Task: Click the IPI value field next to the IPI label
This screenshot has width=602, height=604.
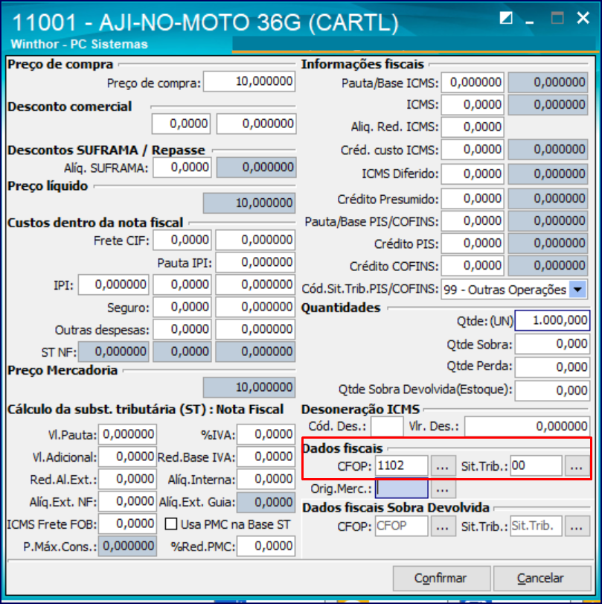Action: coord(114,284)
